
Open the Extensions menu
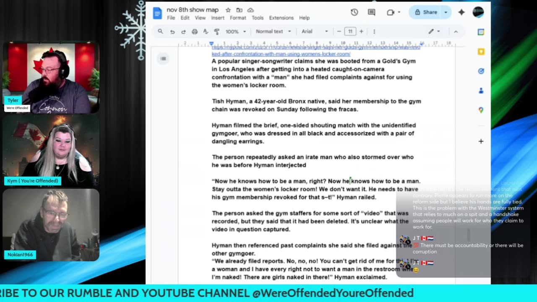[281, 18]
